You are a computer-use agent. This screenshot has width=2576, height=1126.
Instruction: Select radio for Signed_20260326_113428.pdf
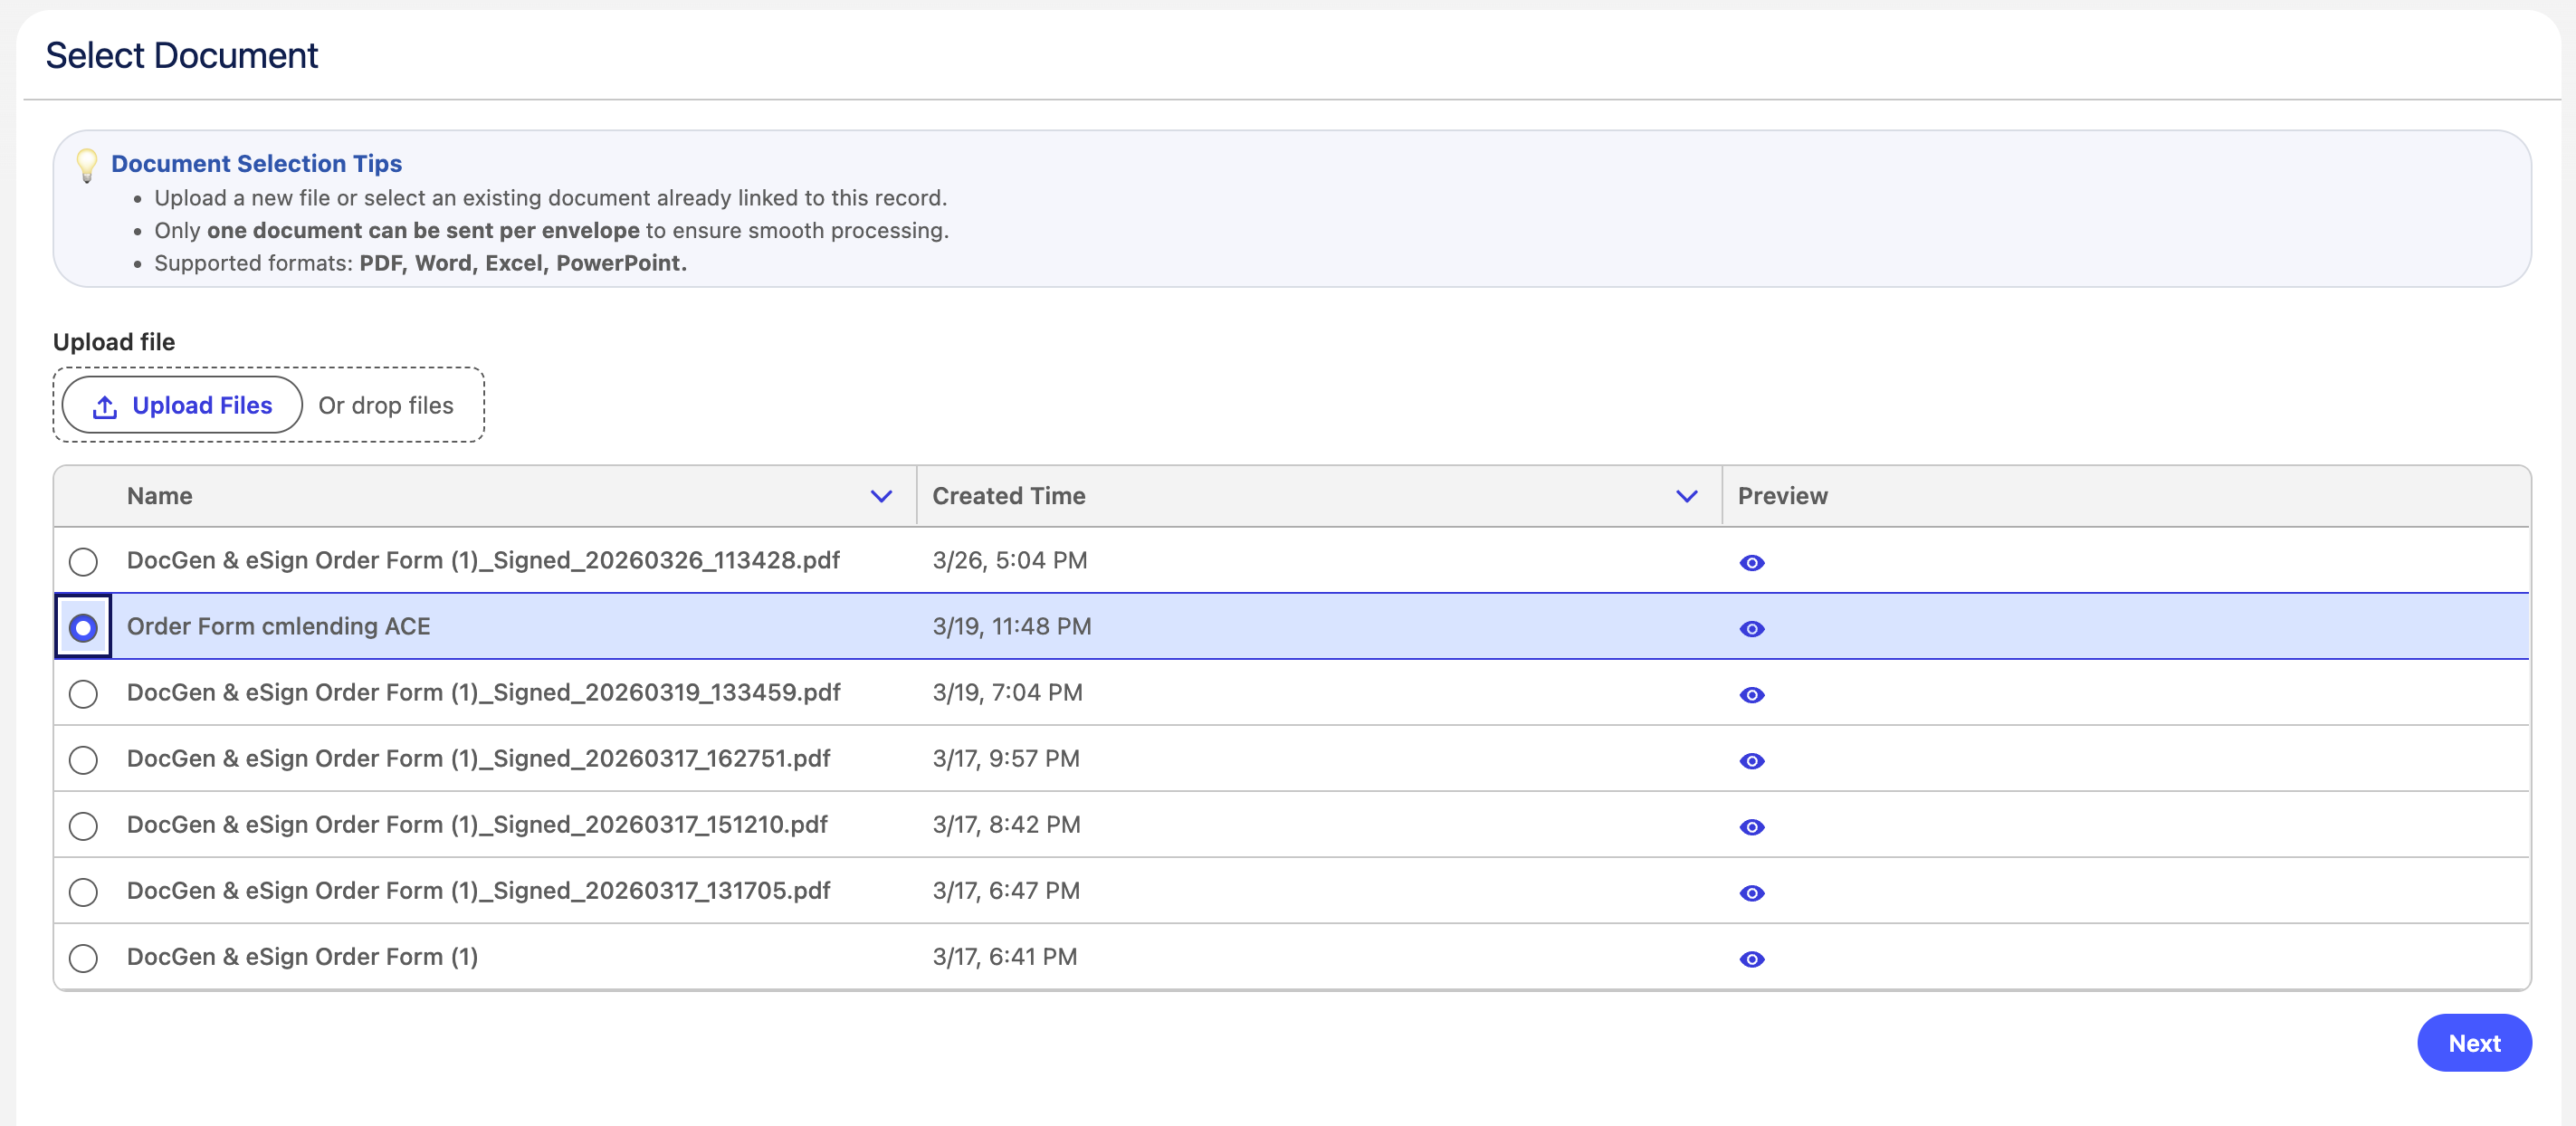tap(83, 561)
